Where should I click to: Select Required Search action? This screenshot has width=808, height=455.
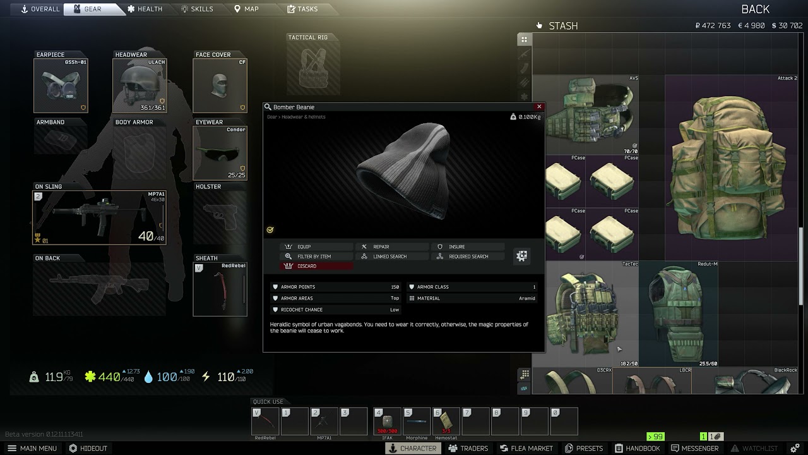468,257
